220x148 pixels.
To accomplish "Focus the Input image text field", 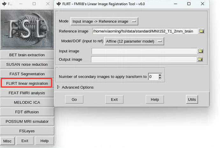I will [144, 51].
